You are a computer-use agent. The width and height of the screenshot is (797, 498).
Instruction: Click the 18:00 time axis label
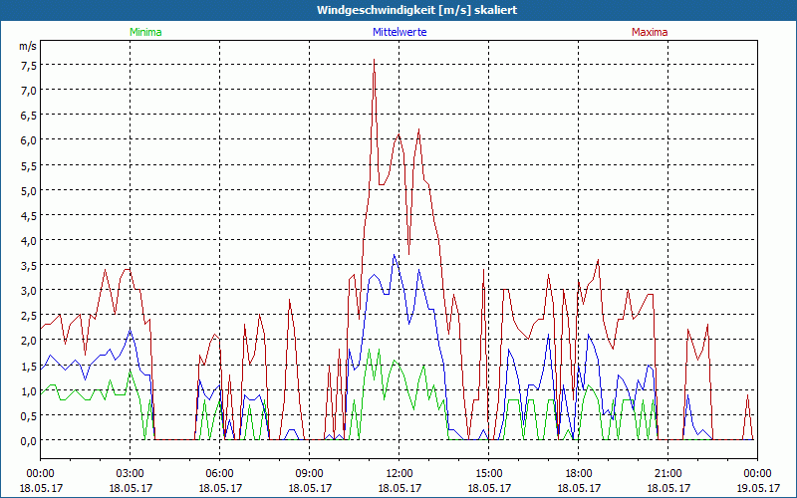click(x=579, y=474)
